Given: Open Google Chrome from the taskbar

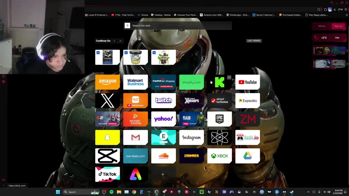Looking at the screenshot, I should pyautogui.click(x=134, y=192).
